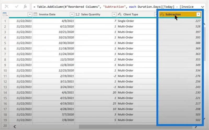
Task: Click Invoice Date cell 11/18/2020
Action: click(54, 48)
